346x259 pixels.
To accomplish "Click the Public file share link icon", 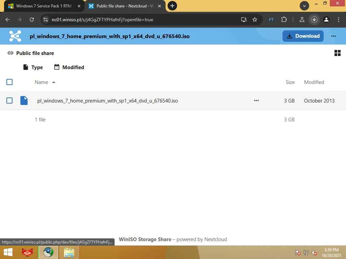I will (10, 53).
